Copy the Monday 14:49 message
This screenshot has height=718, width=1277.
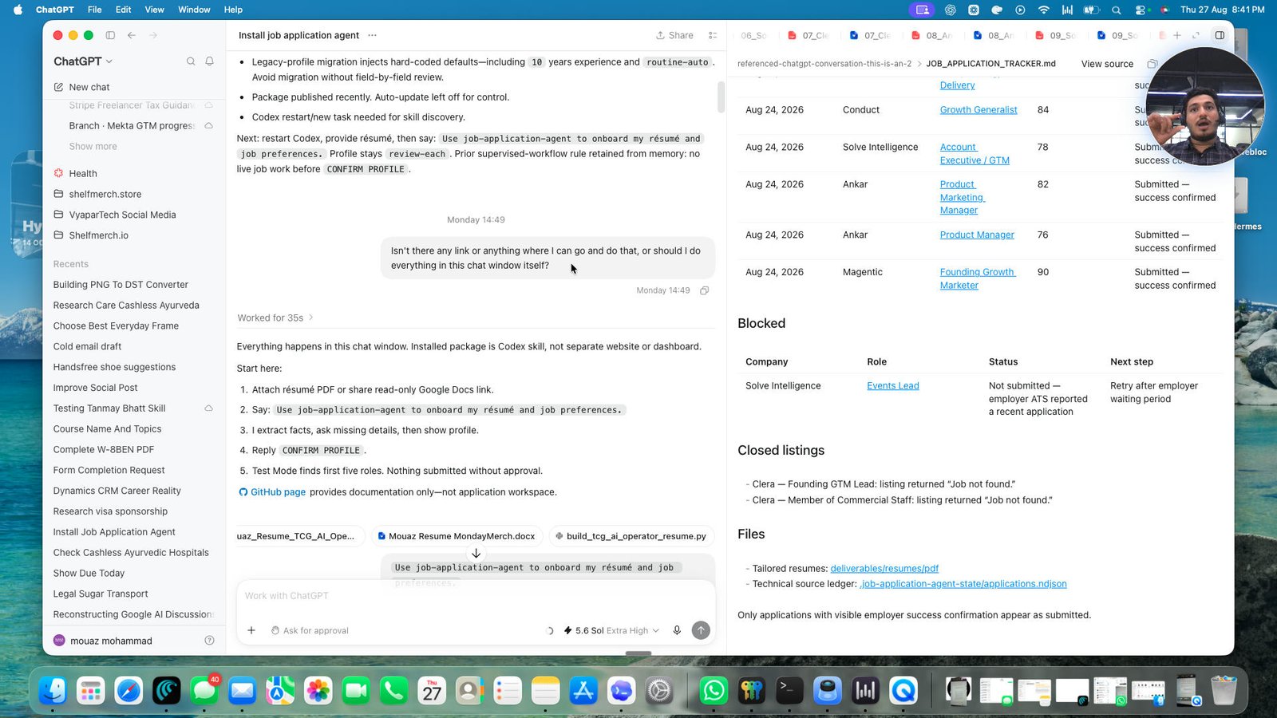click(x=705, y=290)
